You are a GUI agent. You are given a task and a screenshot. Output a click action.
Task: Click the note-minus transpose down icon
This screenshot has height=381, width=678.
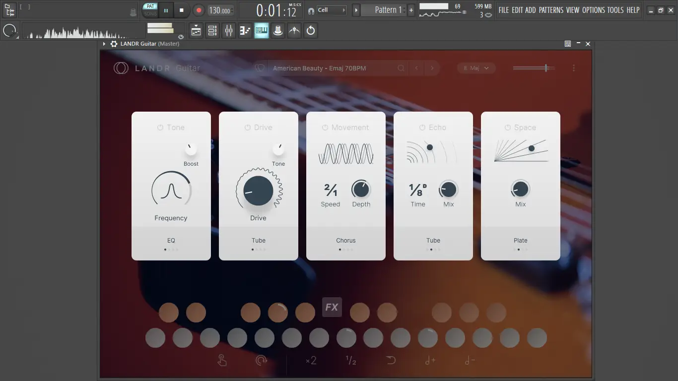(x=470, y=361)
